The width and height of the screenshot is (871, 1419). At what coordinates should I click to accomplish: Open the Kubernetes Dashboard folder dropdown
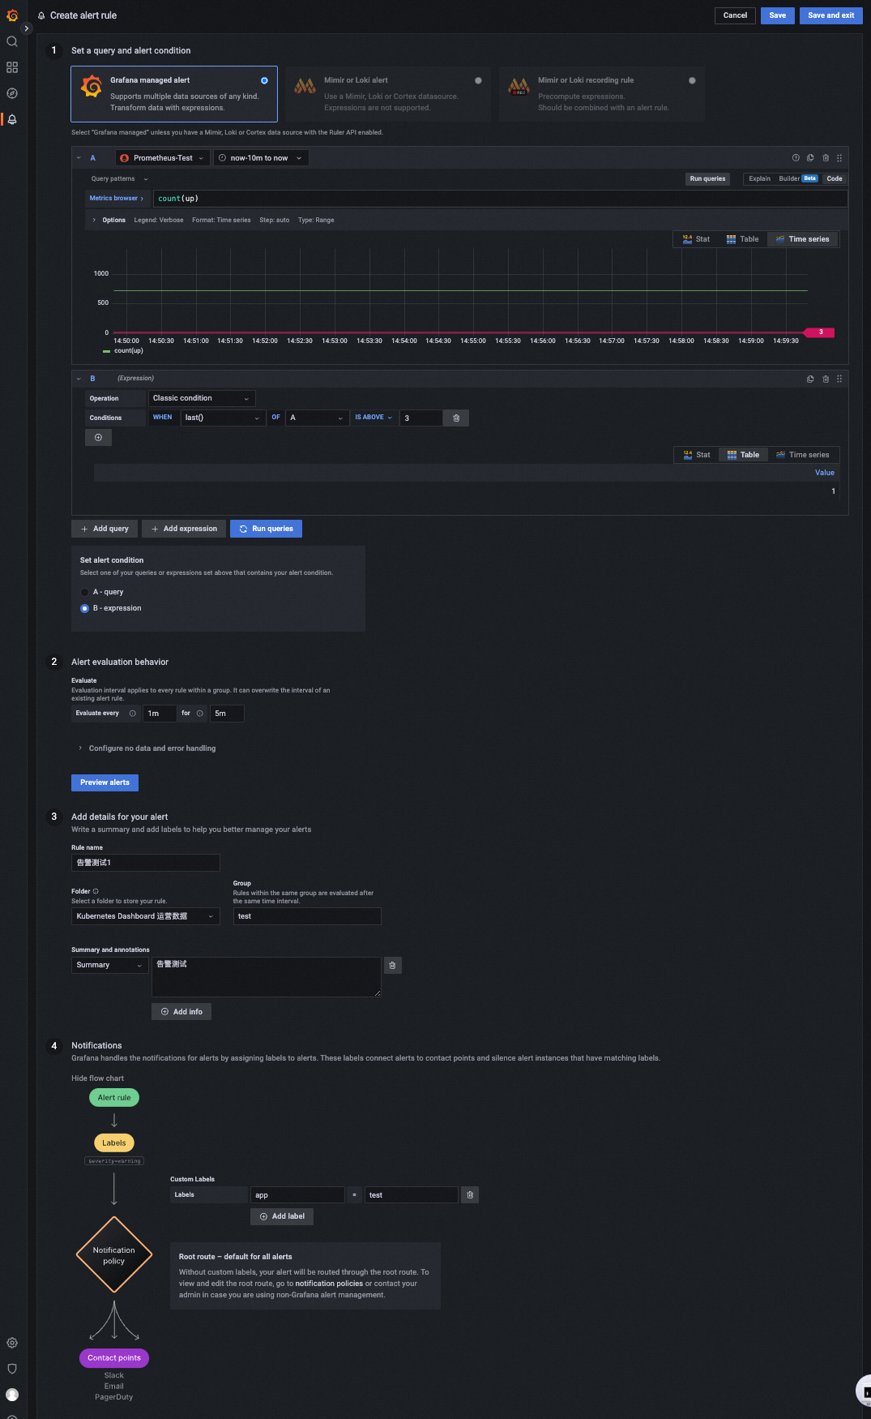(x=146, y=917)
